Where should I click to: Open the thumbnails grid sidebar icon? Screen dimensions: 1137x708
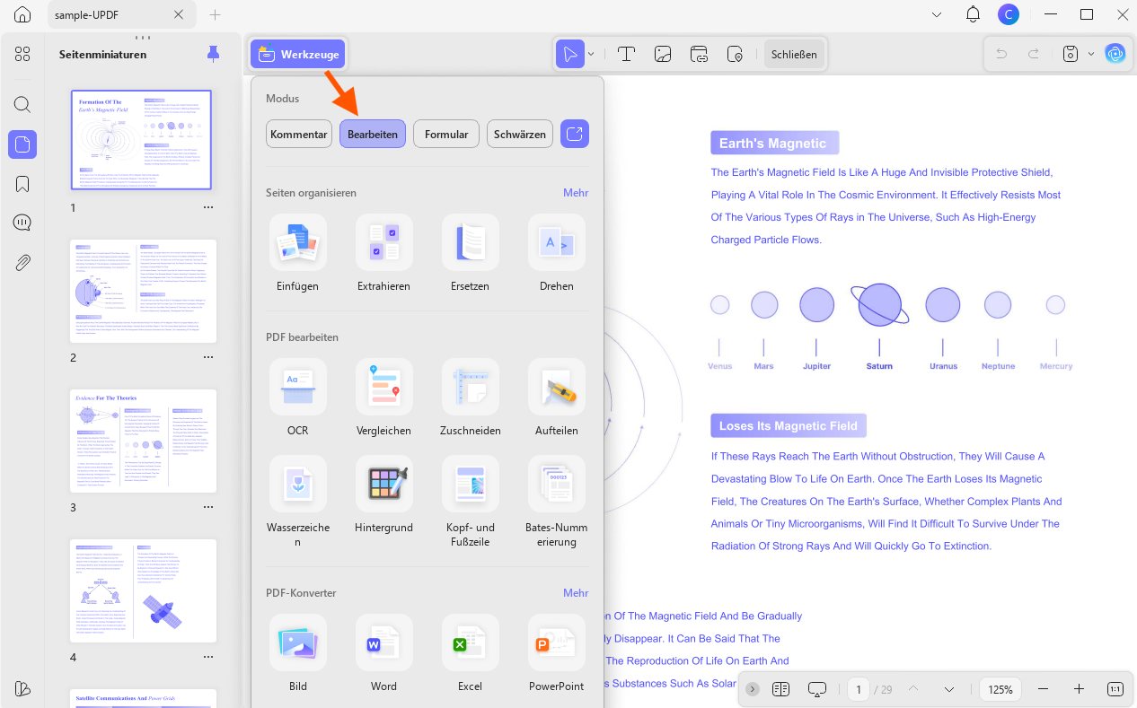pos(22,54)
